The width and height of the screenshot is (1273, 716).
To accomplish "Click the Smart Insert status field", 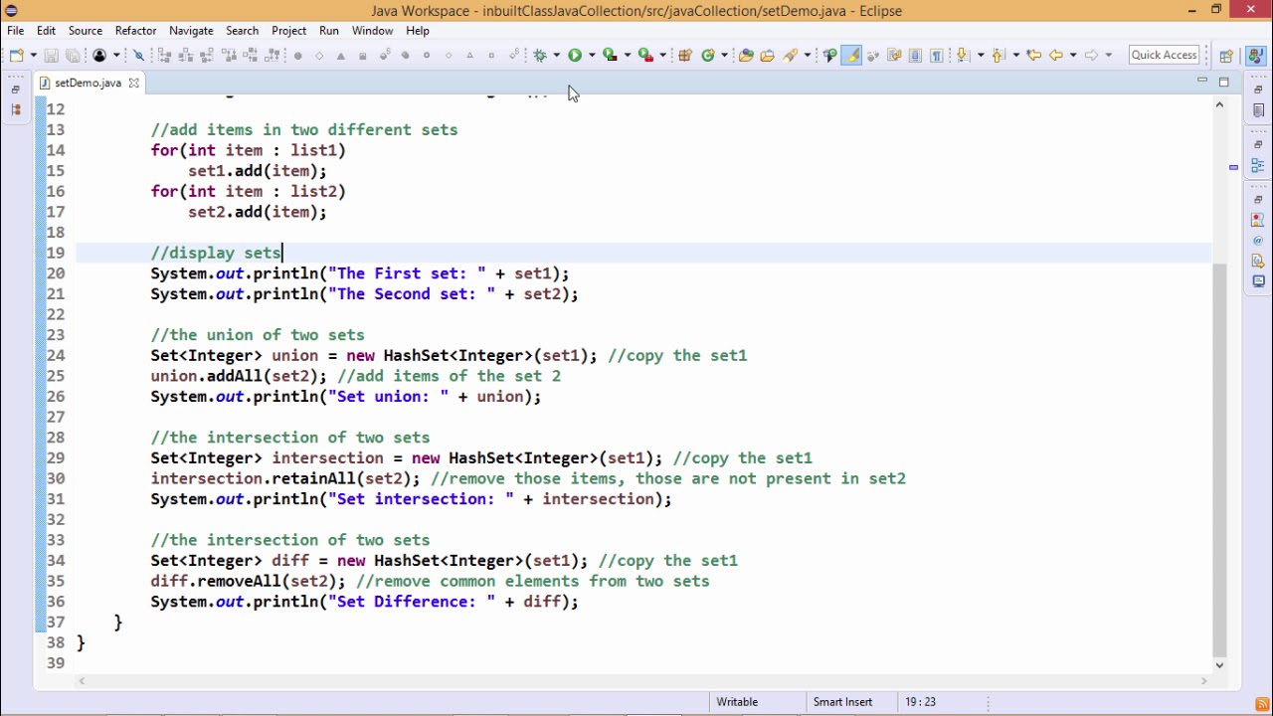I will tap(842, 702).
